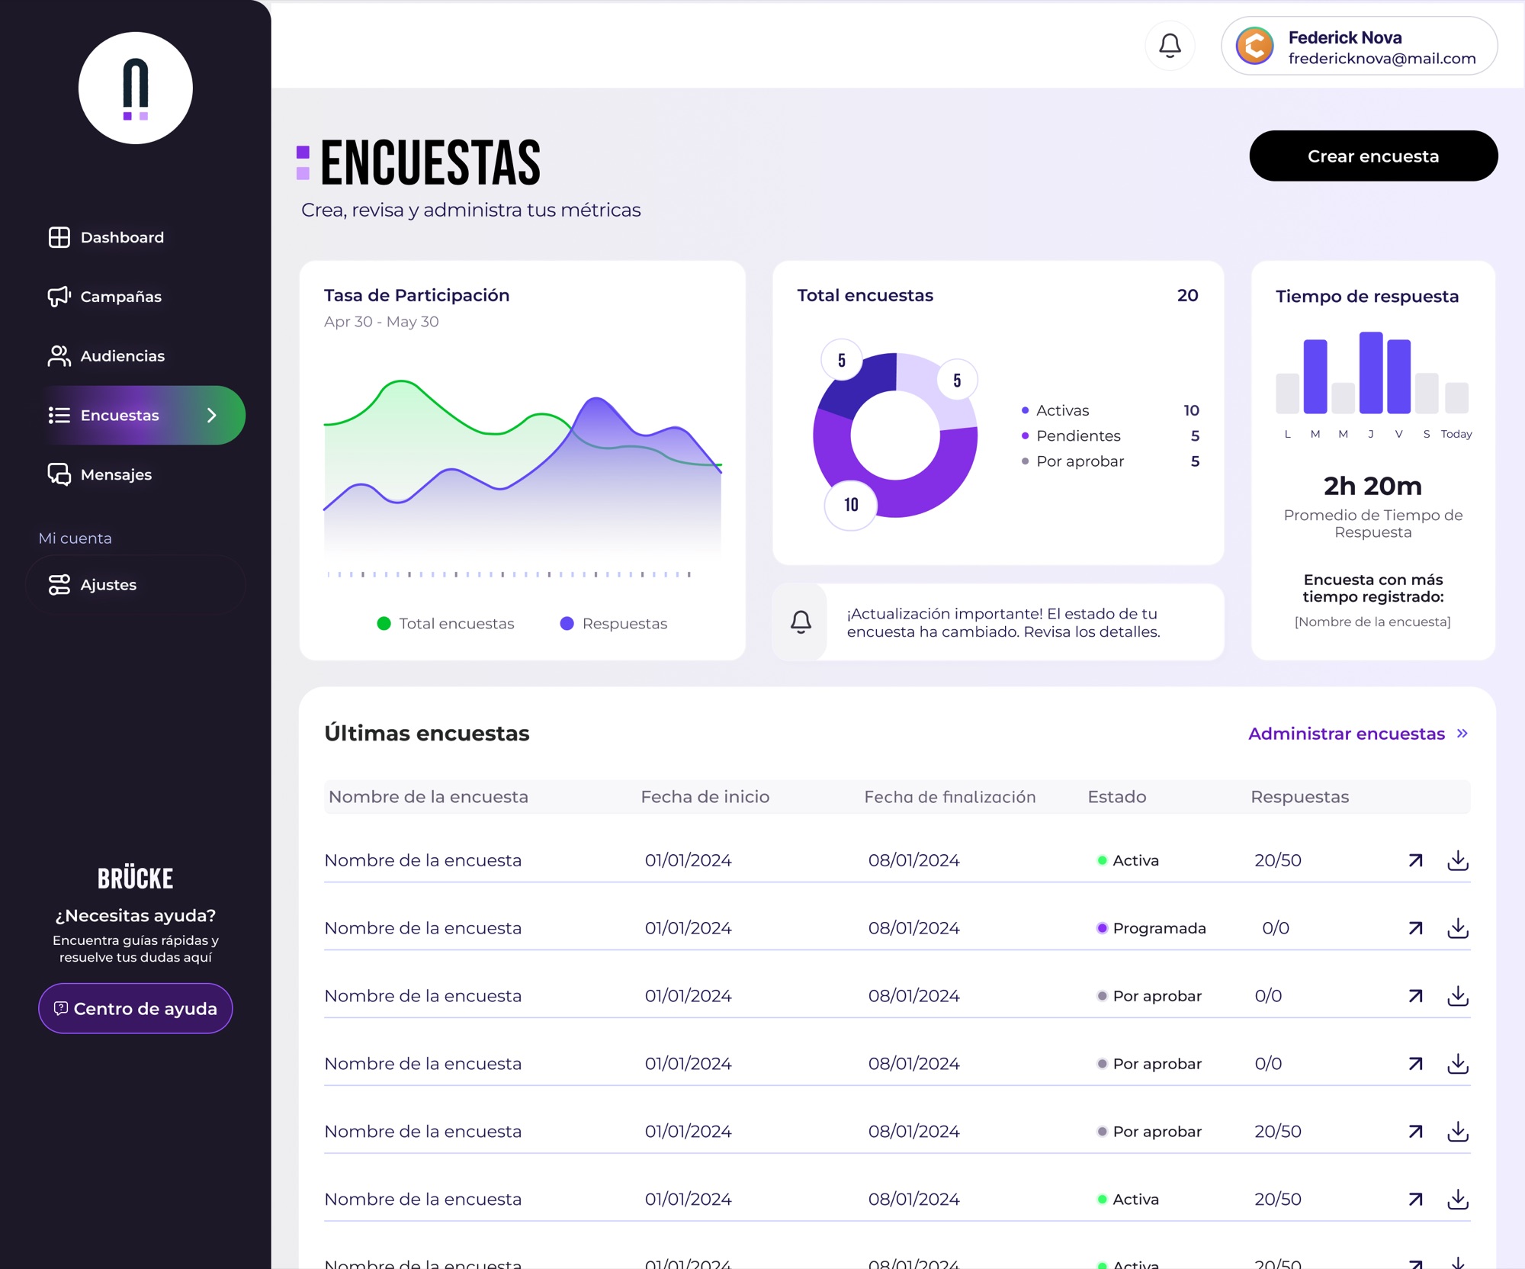The width and height of the screenshot is (1525, 1269).
Task: Click the double chevron next to Administrar encuestas
Action: click(x=1462, y=734)
